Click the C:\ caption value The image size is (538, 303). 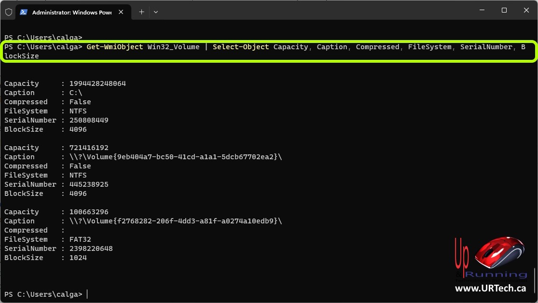tap(76, 93)
